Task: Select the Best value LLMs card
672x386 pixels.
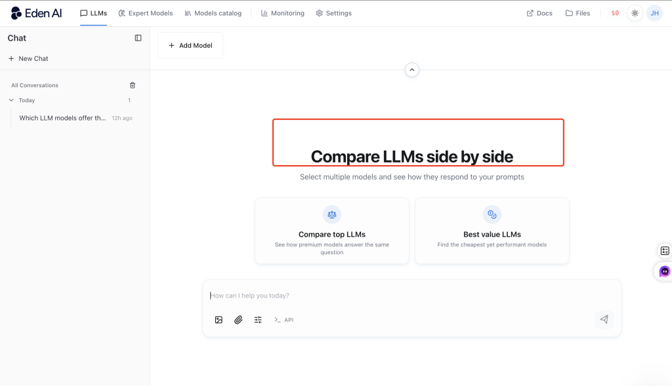Action: [492, 231]
